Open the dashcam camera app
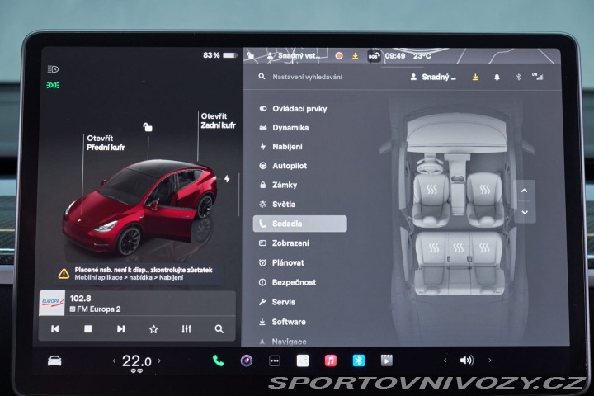594x396 pixels. tap(247, 361)
